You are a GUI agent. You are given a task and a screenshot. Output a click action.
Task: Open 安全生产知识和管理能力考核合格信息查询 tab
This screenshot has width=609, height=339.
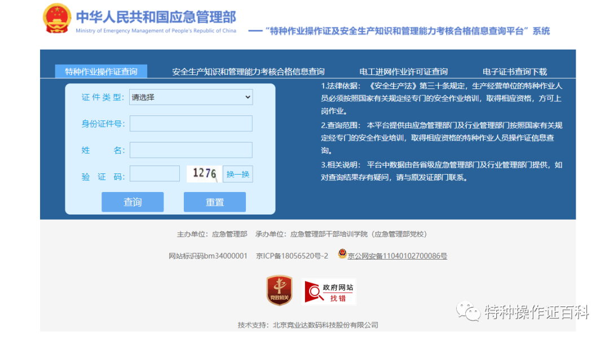click(248, 72)
